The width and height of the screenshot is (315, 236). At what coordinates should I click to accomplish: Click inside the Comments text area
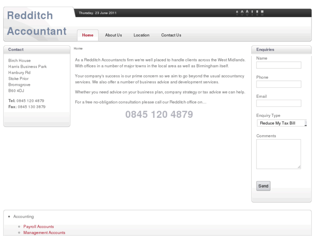279,154
